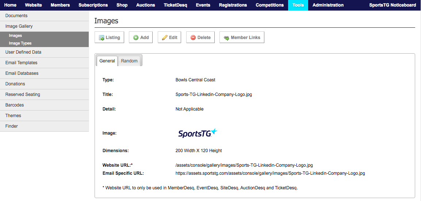Screen dimensions: 421x201
Task: Open Email Templates in sidebar
Action: [x=44, y=63]
